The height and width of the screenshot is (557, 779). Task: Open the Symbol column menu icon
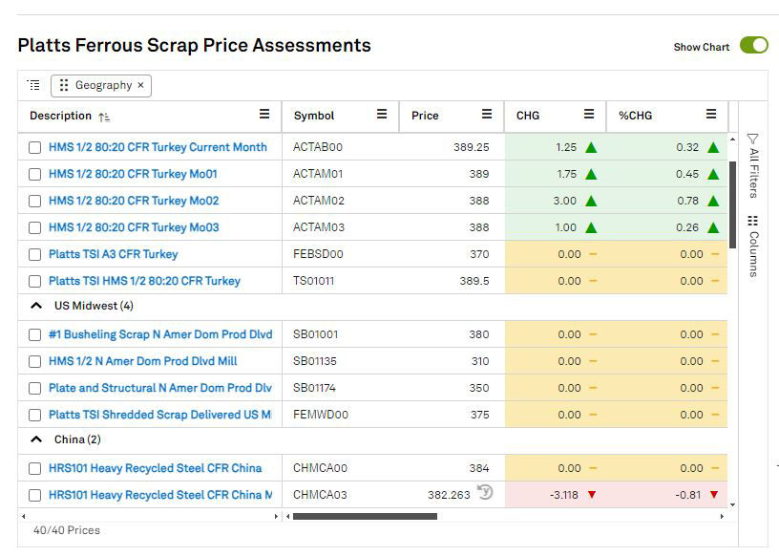coord(382,115)
